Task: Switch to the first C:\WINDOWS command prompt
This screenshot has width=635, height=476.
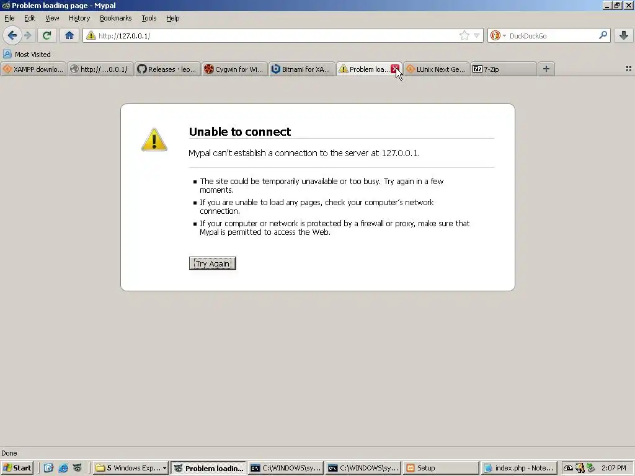Action: (x=286, y=468)
